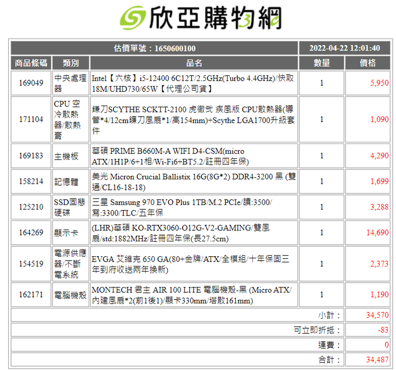The height and width of the screenshot is (370, 396).
Task: Select product code 169049
Action: [31, 83]
